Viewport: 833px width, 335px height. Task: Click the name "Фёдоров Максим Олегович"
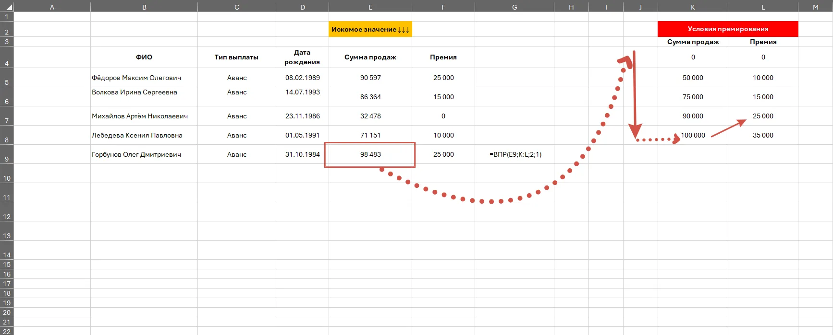(x=136, y=78)
